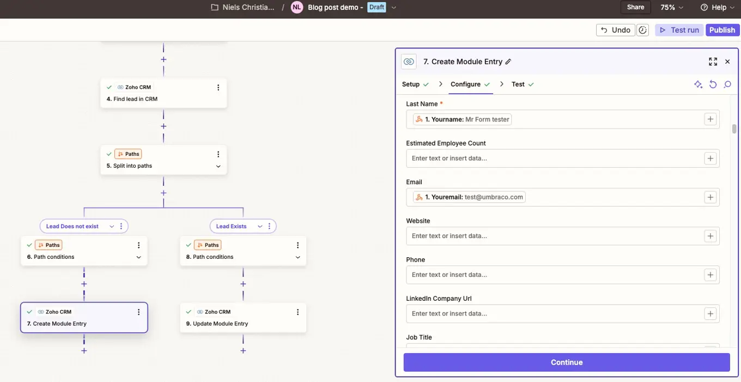The height and width of the screenshot is (382, 741).
Task: Expand the Lead Does not exist branch dropdown
Action: [x=112, y=226]
